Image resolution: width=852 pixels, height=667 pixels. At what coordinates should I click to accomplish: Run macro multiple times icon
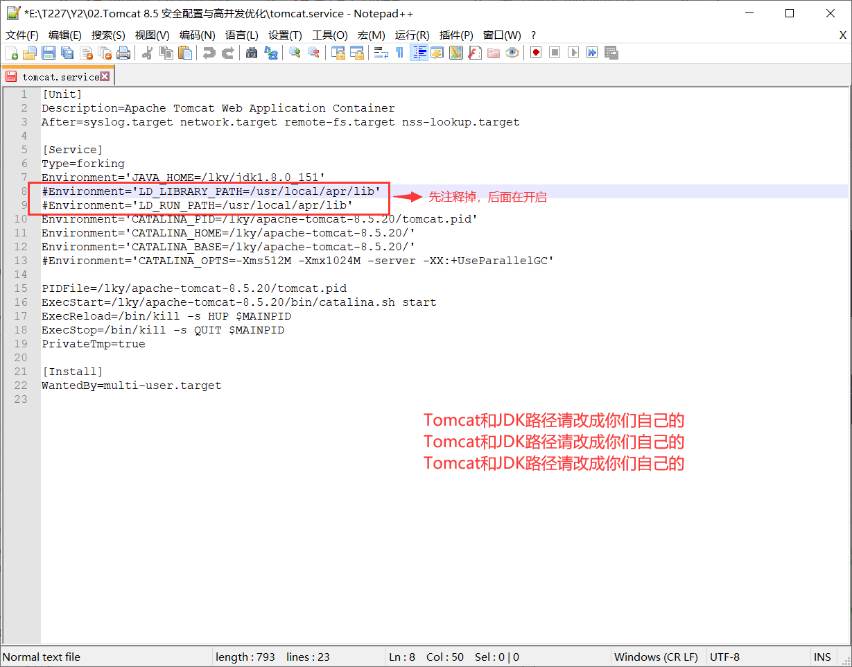pos(592,53)
